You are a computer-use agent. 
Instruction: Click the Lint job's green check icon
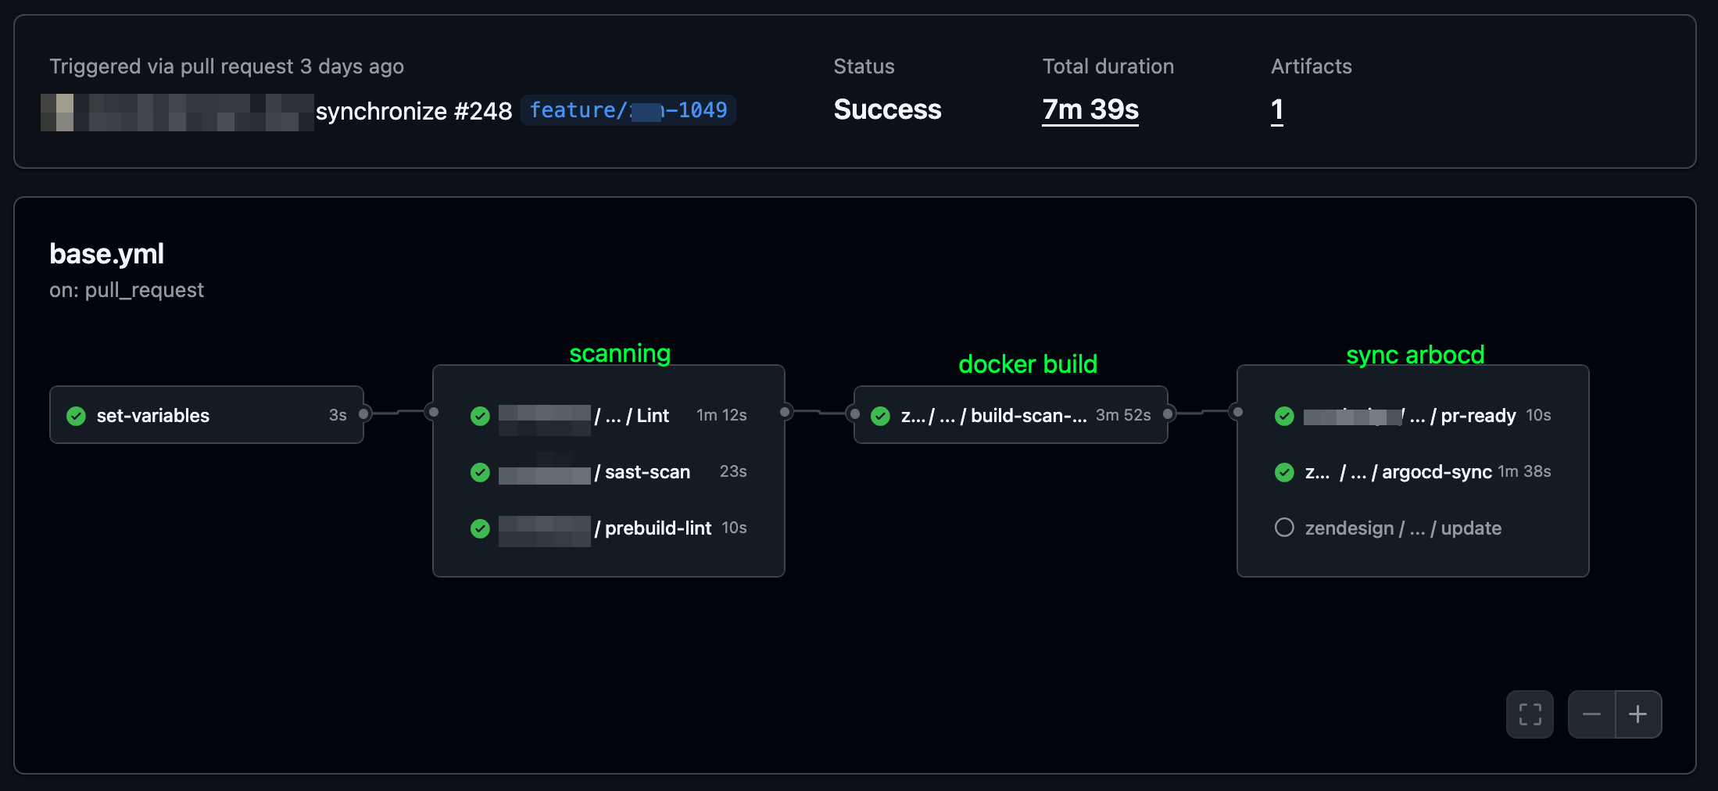(x=480, y=417)
